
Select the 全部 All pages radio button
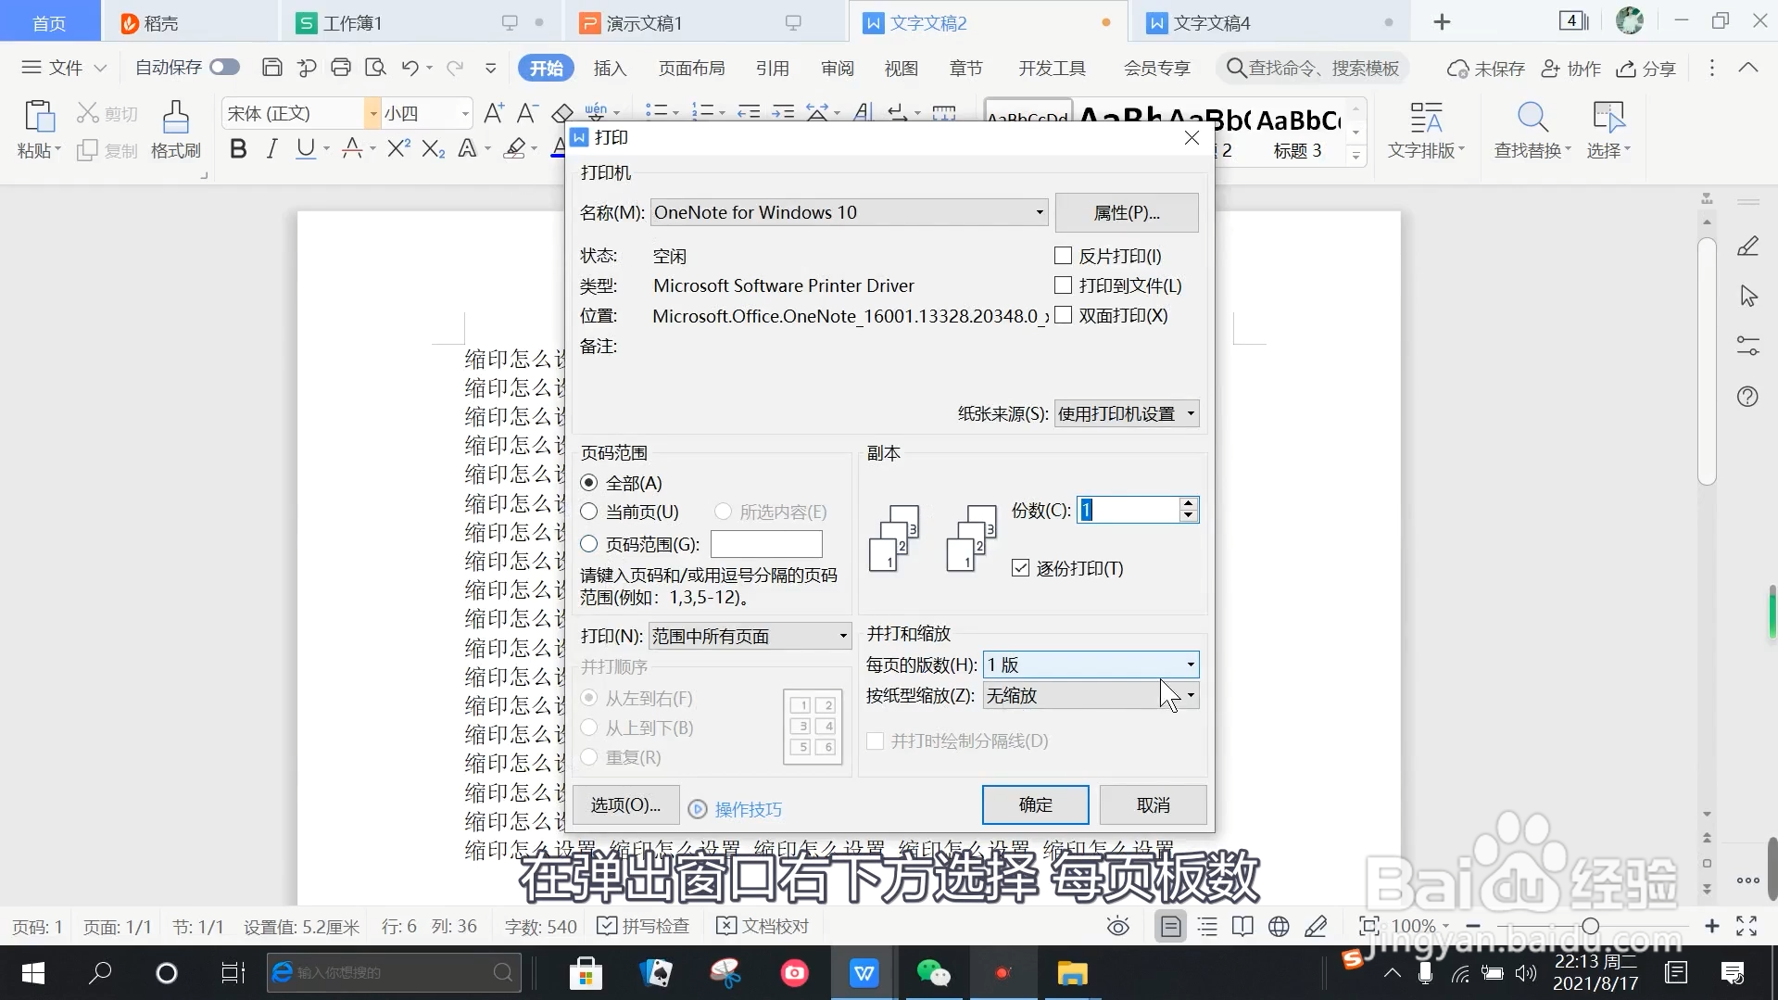588,483
